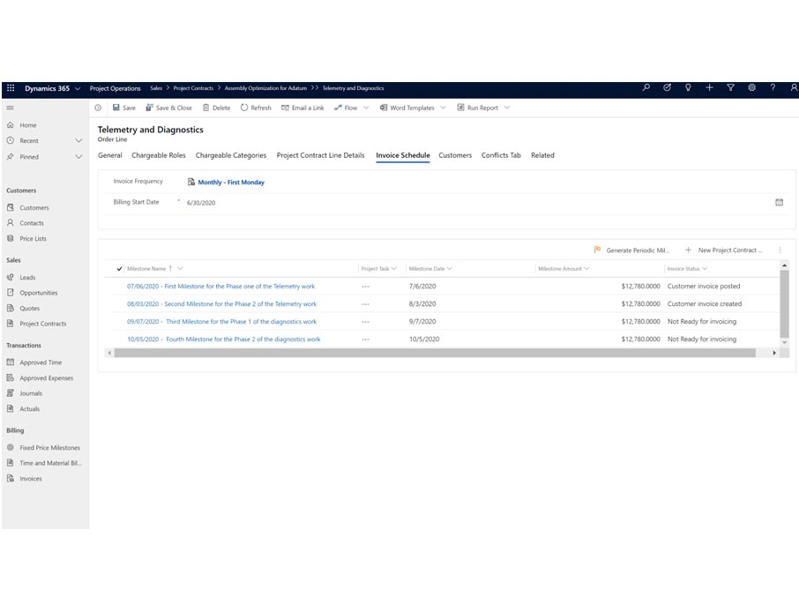
Task: Click New Project Contract button
Action: 732,250
